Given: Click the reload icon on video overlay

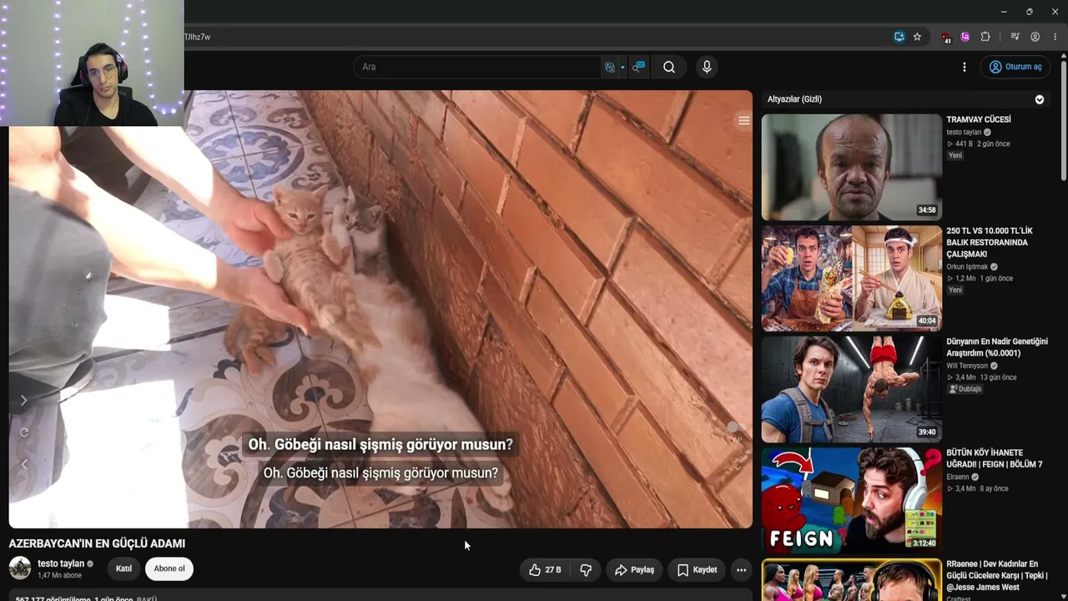Looking at the screenshot, I should click(x=24, y=432).
